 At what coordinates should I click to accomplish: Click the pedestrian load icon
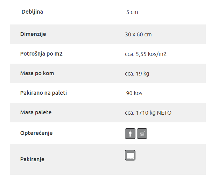pos(130,134)
